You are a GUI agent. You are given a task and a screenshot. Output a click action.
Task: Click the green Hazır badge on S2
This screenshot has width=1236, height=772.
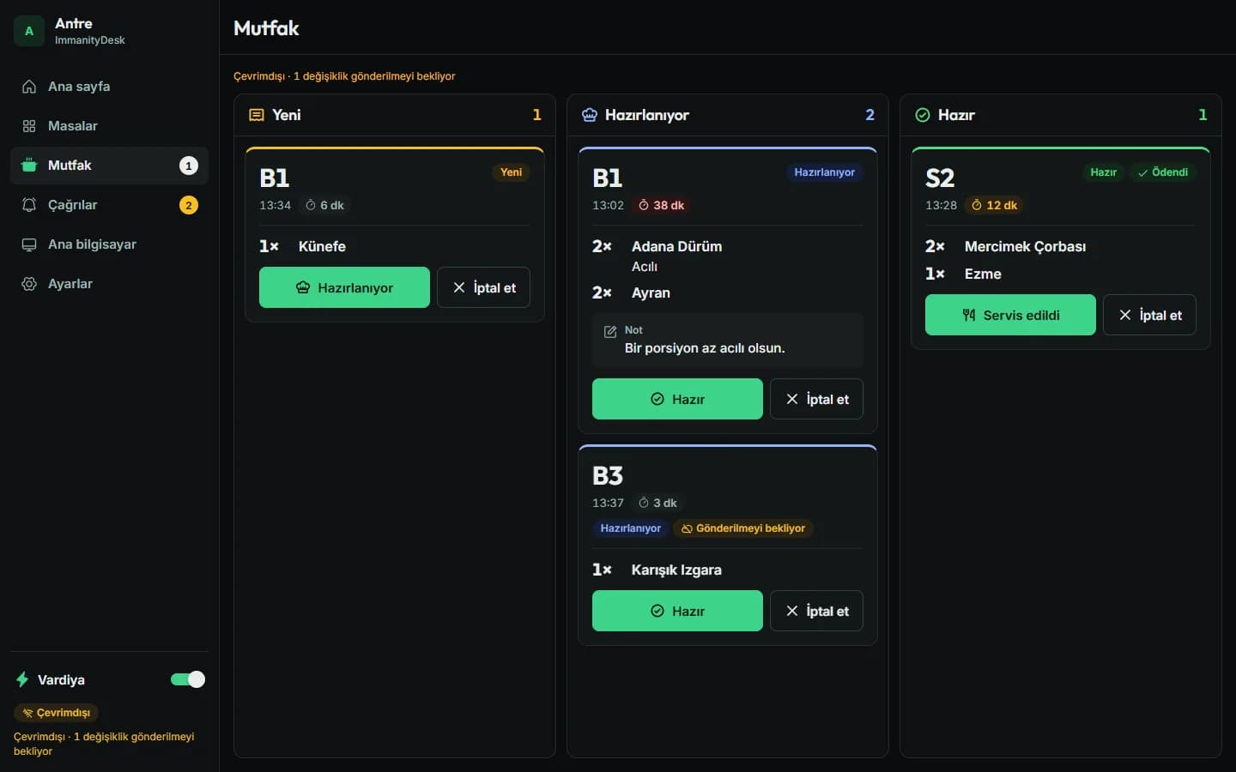[x=1103, y=172]
